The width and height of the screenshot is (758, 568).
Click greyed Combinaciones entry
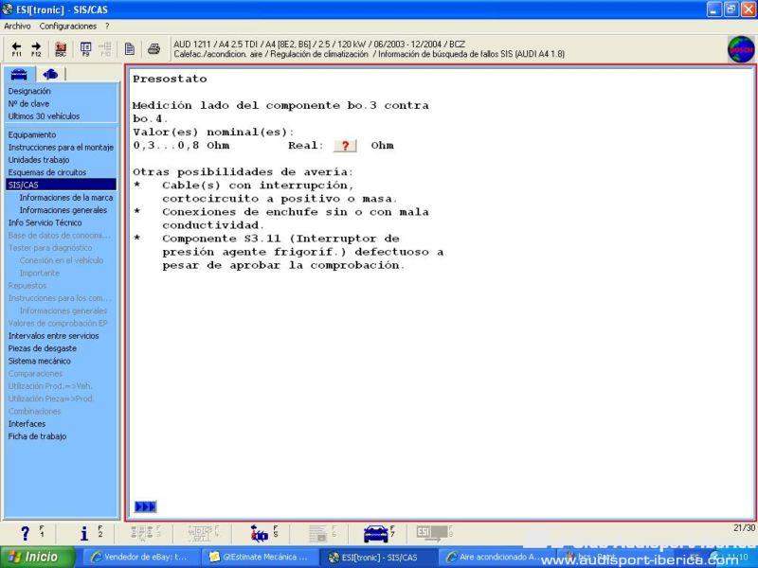tap(34, 411)
